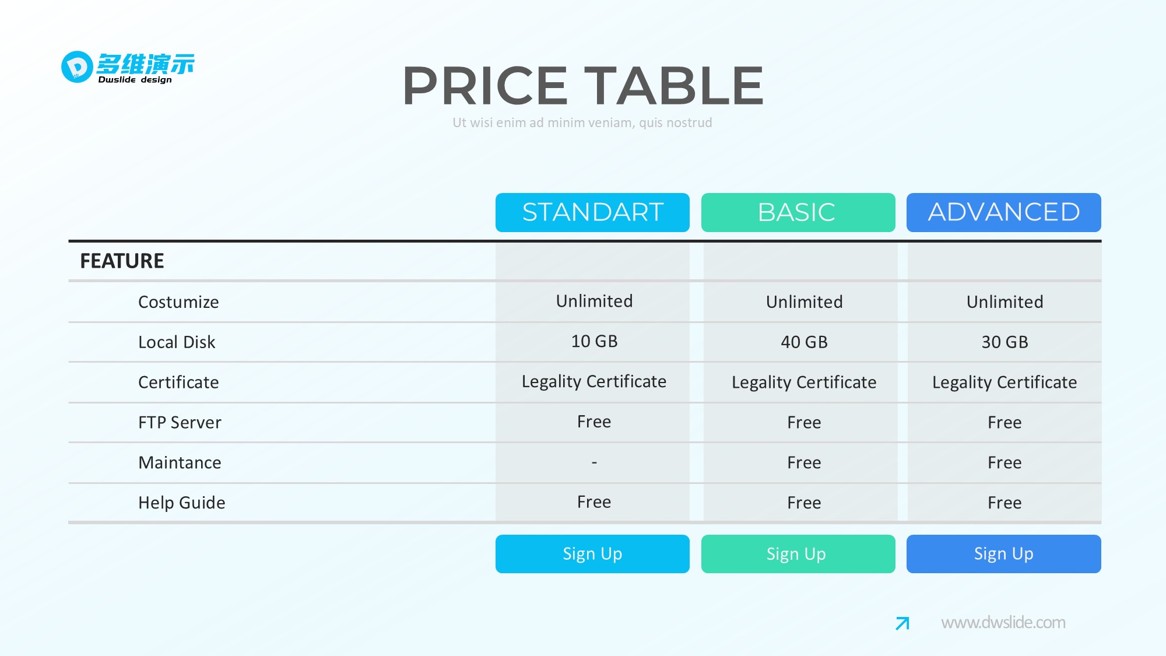
Task: Click the PRICE TABLE title
Action: (x=582, y=86)
